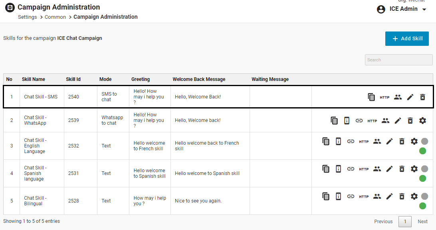
Task: Expand the ICE Admin user dropdown
Action: (x=424, y=9)
